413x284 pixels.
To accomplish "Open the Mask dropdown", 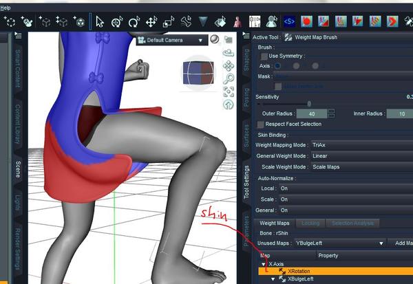I will pyautogui.click(x=343, y=76).
